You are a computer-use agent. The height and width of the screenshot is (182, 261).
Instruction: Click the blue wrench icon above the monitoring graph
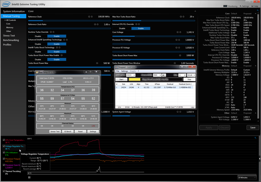[255, 138]
